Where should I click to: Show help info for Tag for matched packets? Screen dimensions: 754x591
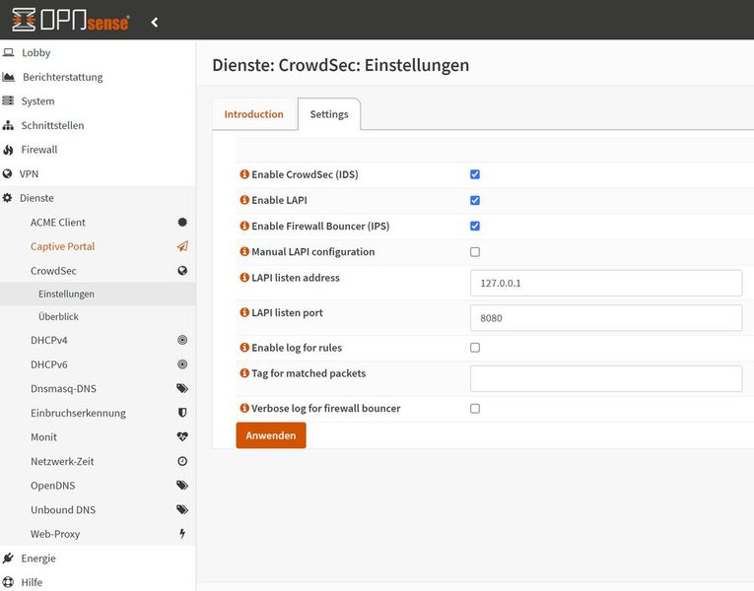click(244, 373)
